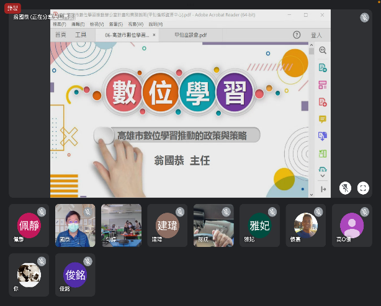Select the 佩靜 participant tile avatar

tap(29, 225)
